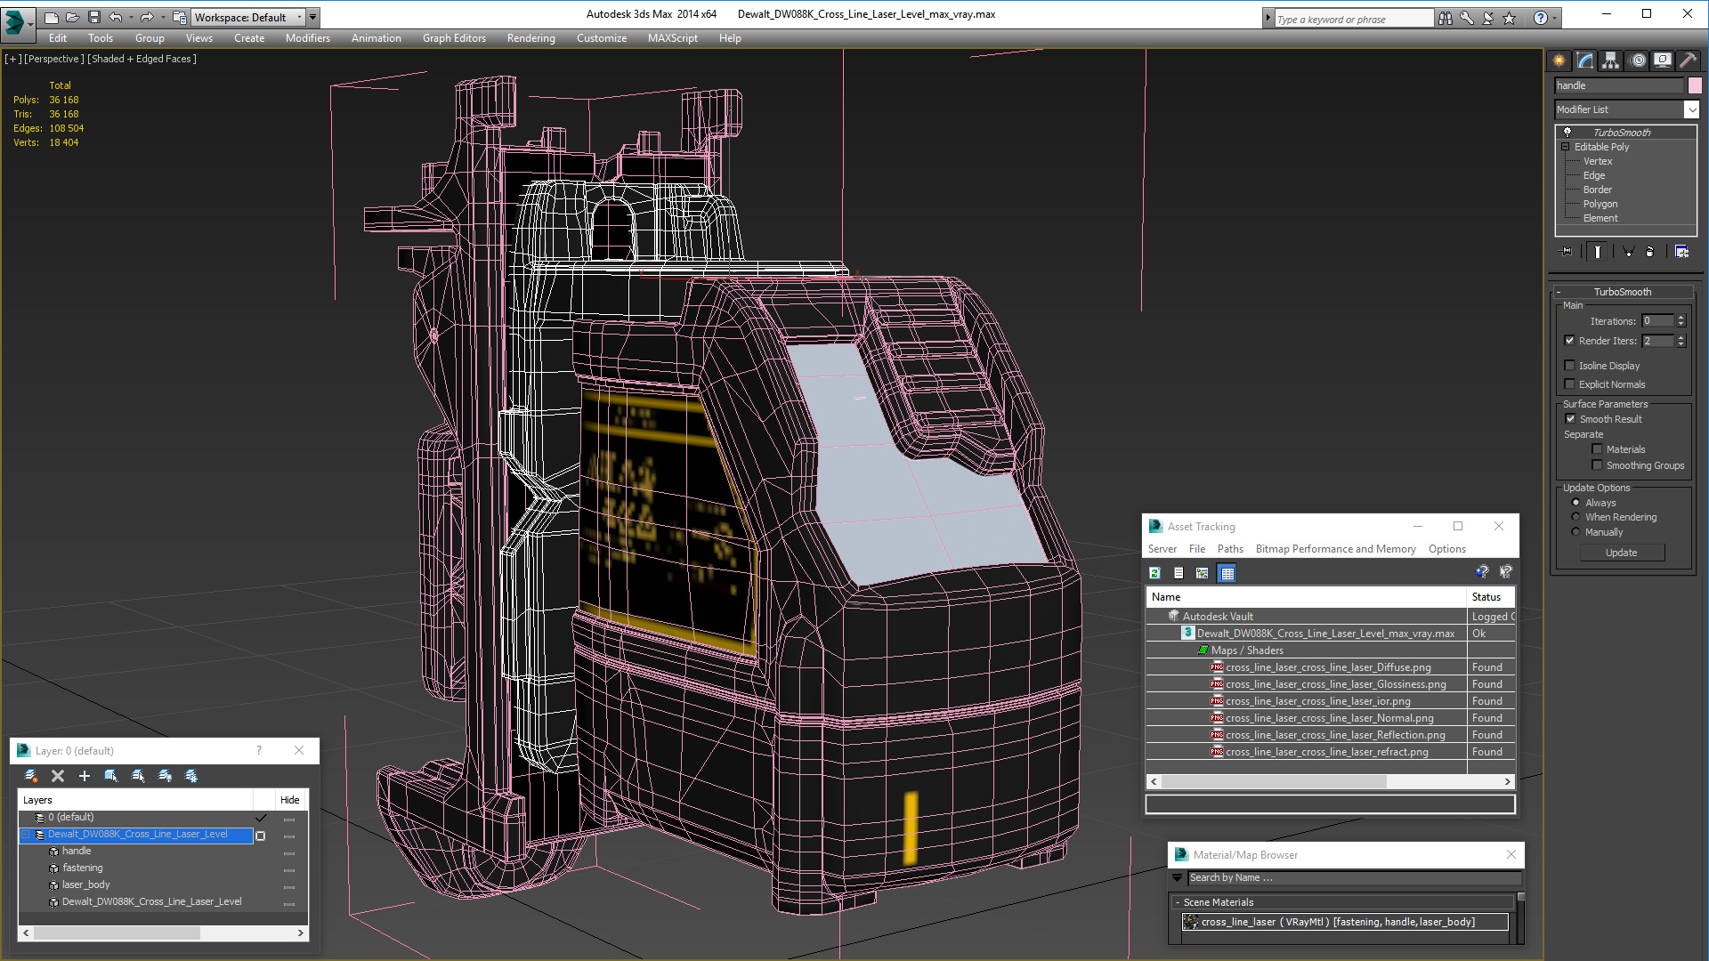
Task: Select the Always update option
Action: [1575, 502]
